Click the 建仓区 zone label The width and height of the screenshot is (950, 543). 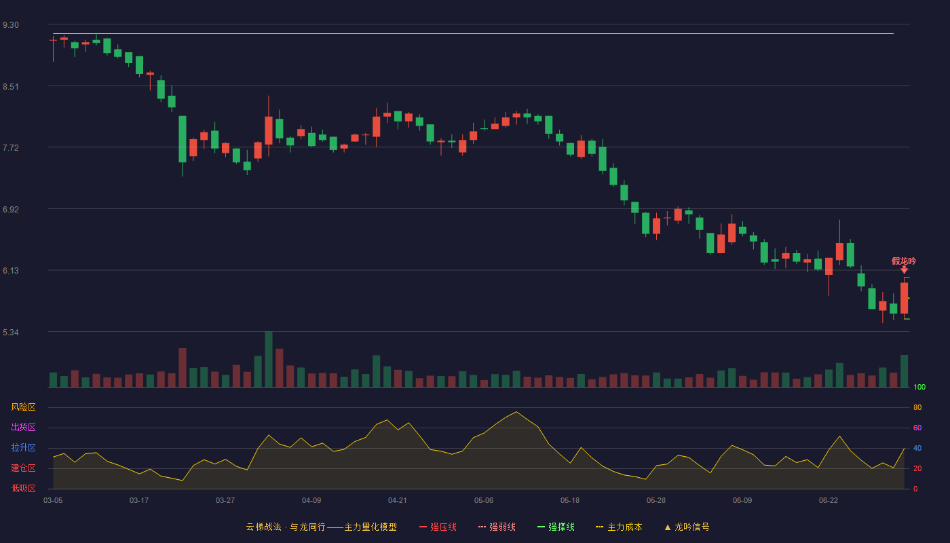click(23, 468)
